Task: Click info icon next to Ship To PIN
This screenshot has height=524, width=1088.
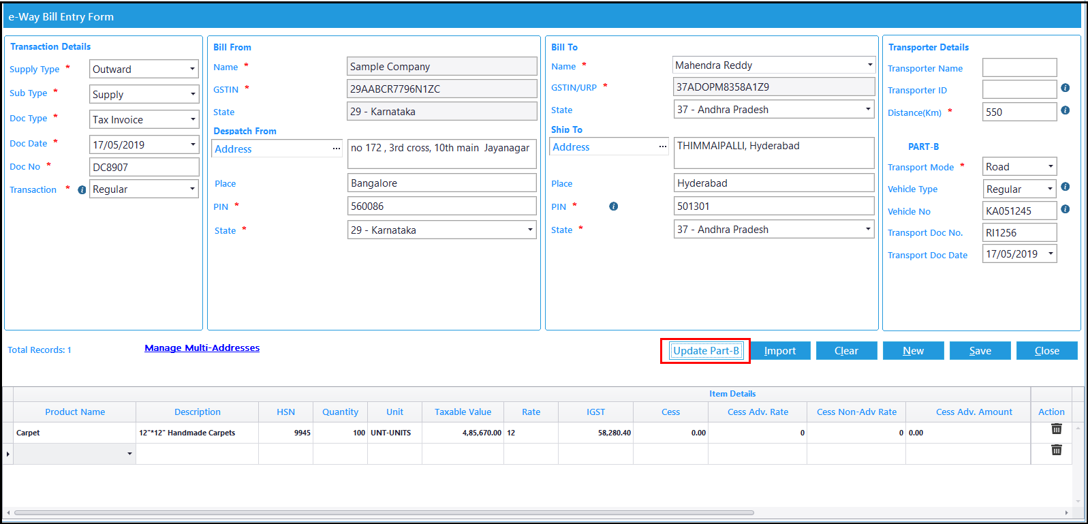Action: coord(614,206)
